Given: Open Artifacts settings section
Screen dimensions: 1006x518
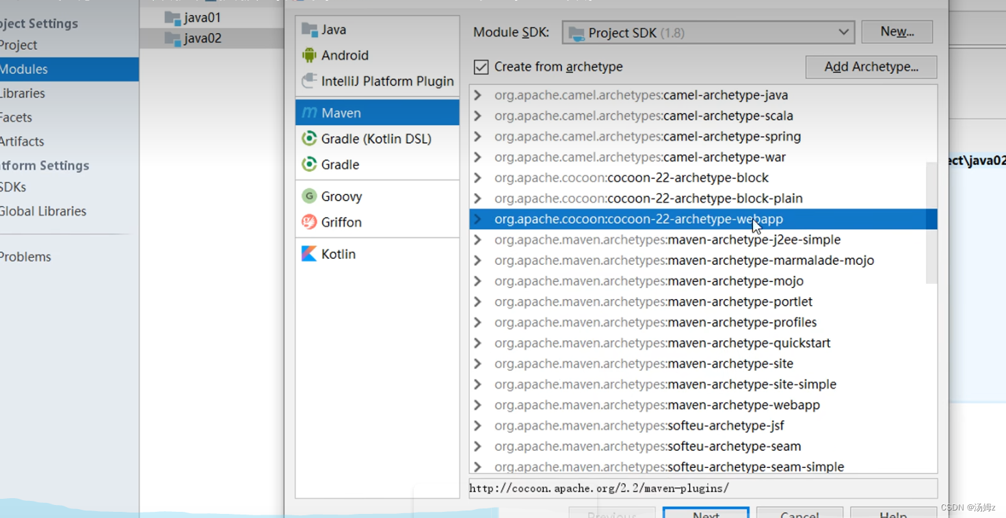Looking at the screenshot, I should [x=69, y=141].
